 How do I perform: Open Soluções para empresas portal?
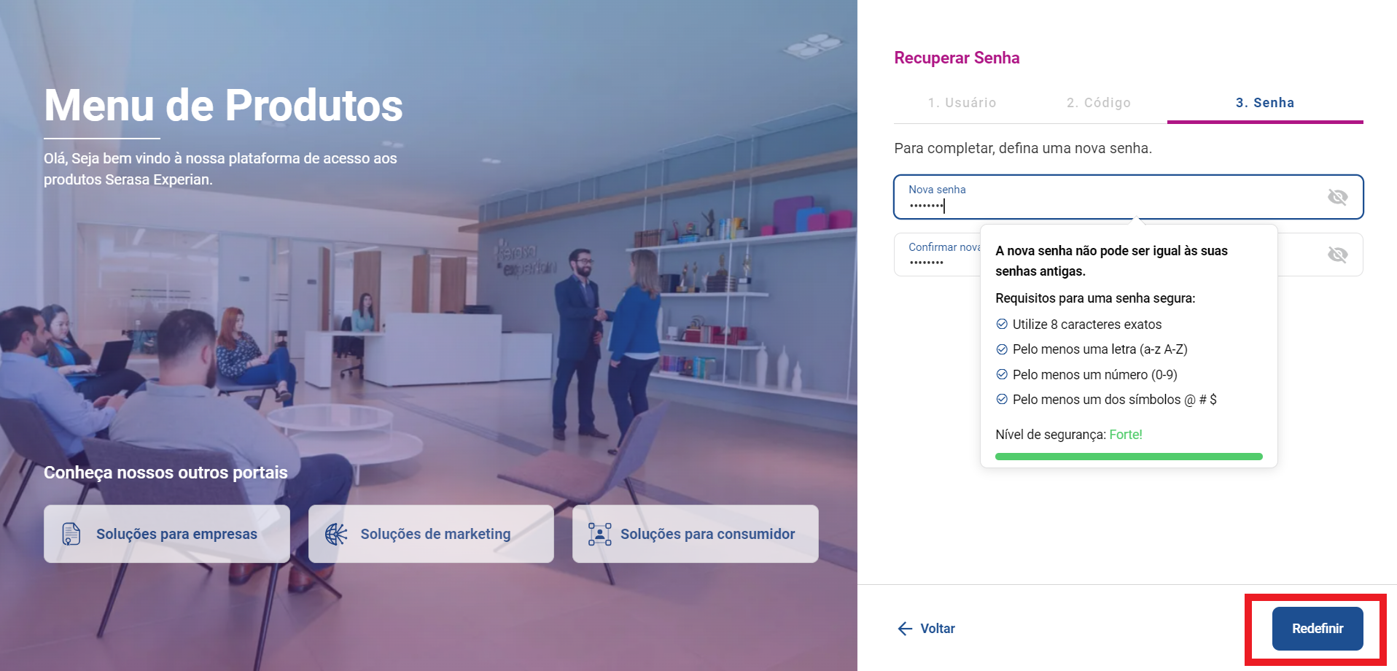click(167, 534)
